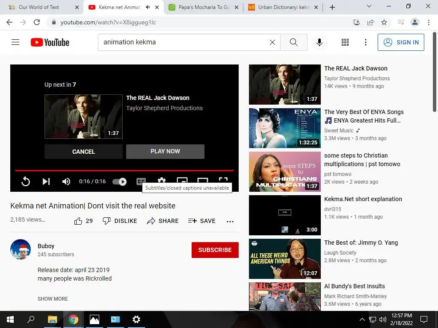Replay the video with replay icon
Image resolution: width=438 pixels, height=328 pixels.
(x=25, y=181)
